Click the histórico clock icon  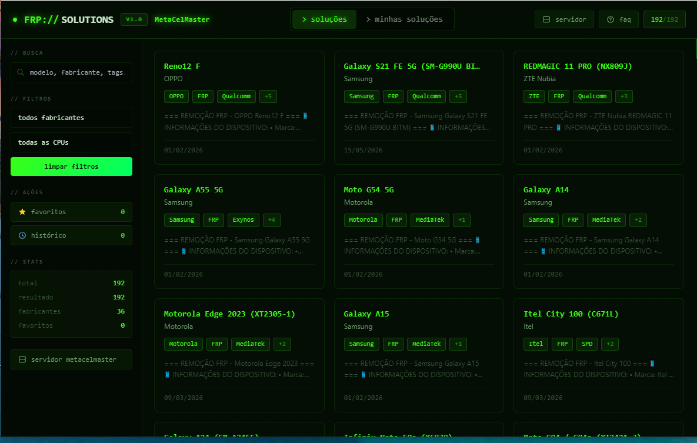tap(22, 235)
